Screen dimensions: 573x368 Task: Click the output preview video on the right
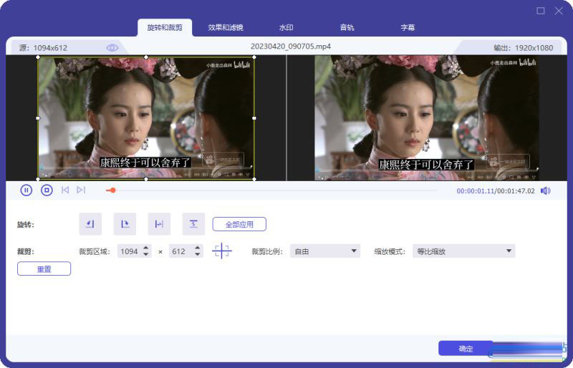tap(427, 118)
